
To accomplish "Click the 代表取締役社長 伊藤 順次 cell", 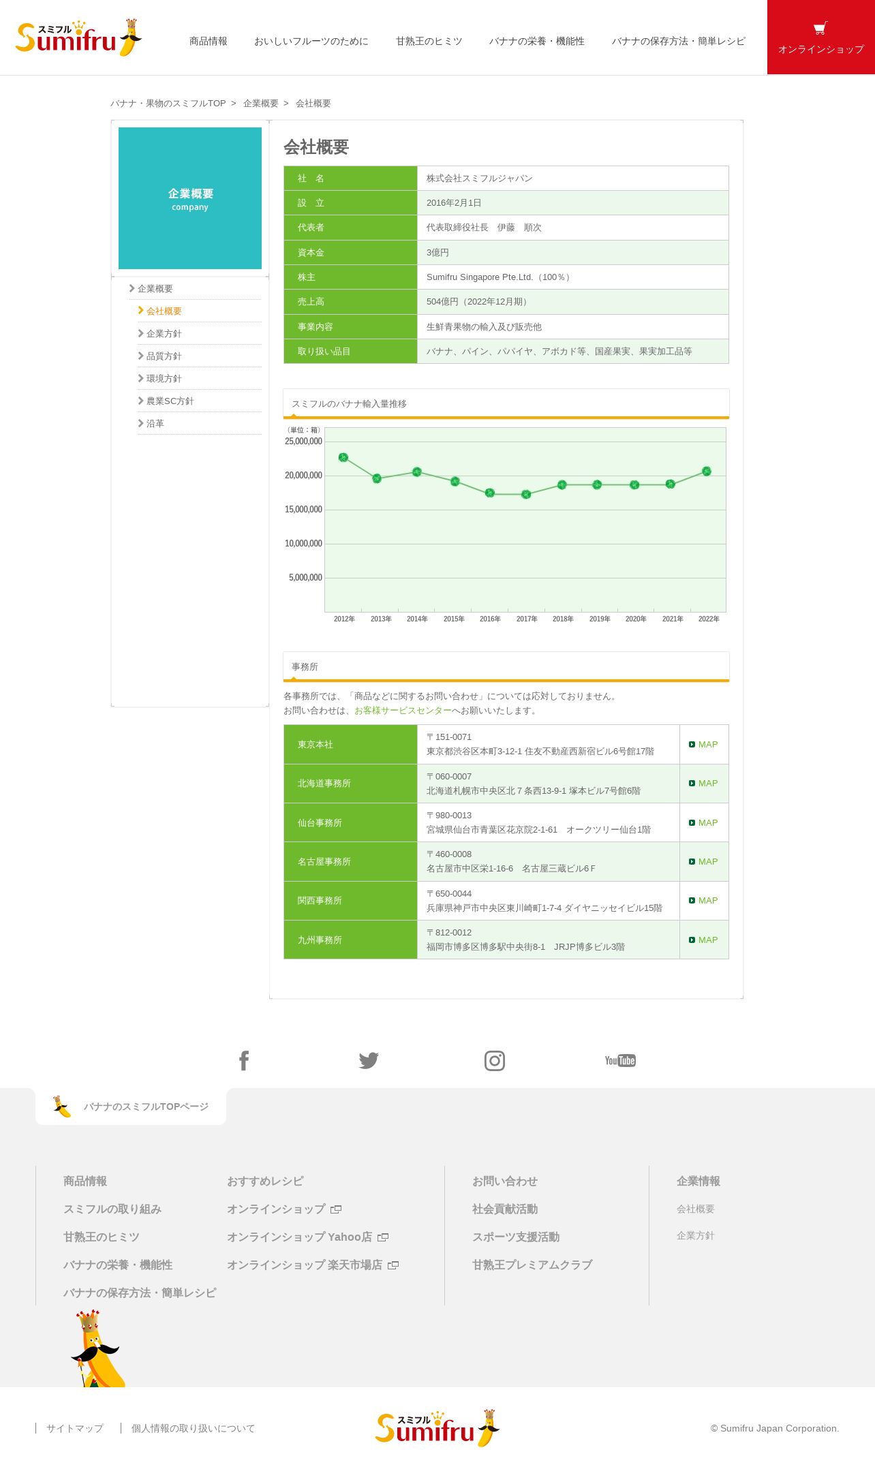I will pos(573,228).
